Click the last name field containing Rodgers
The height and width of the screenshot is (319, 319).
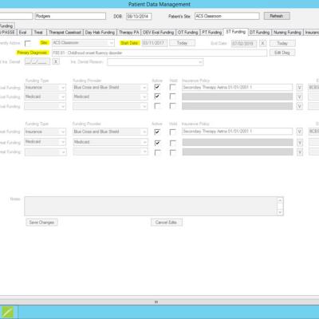click(70, 16)
